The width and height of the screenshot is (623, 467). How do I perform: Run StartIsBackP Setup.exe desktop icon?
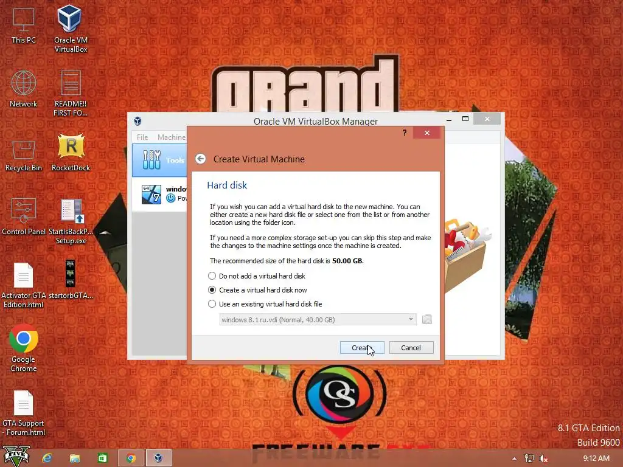pos(71,221)
